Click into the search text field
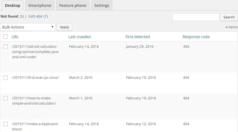Image resolution: width=238 pixels, height=132 pixels. (196, 17)
